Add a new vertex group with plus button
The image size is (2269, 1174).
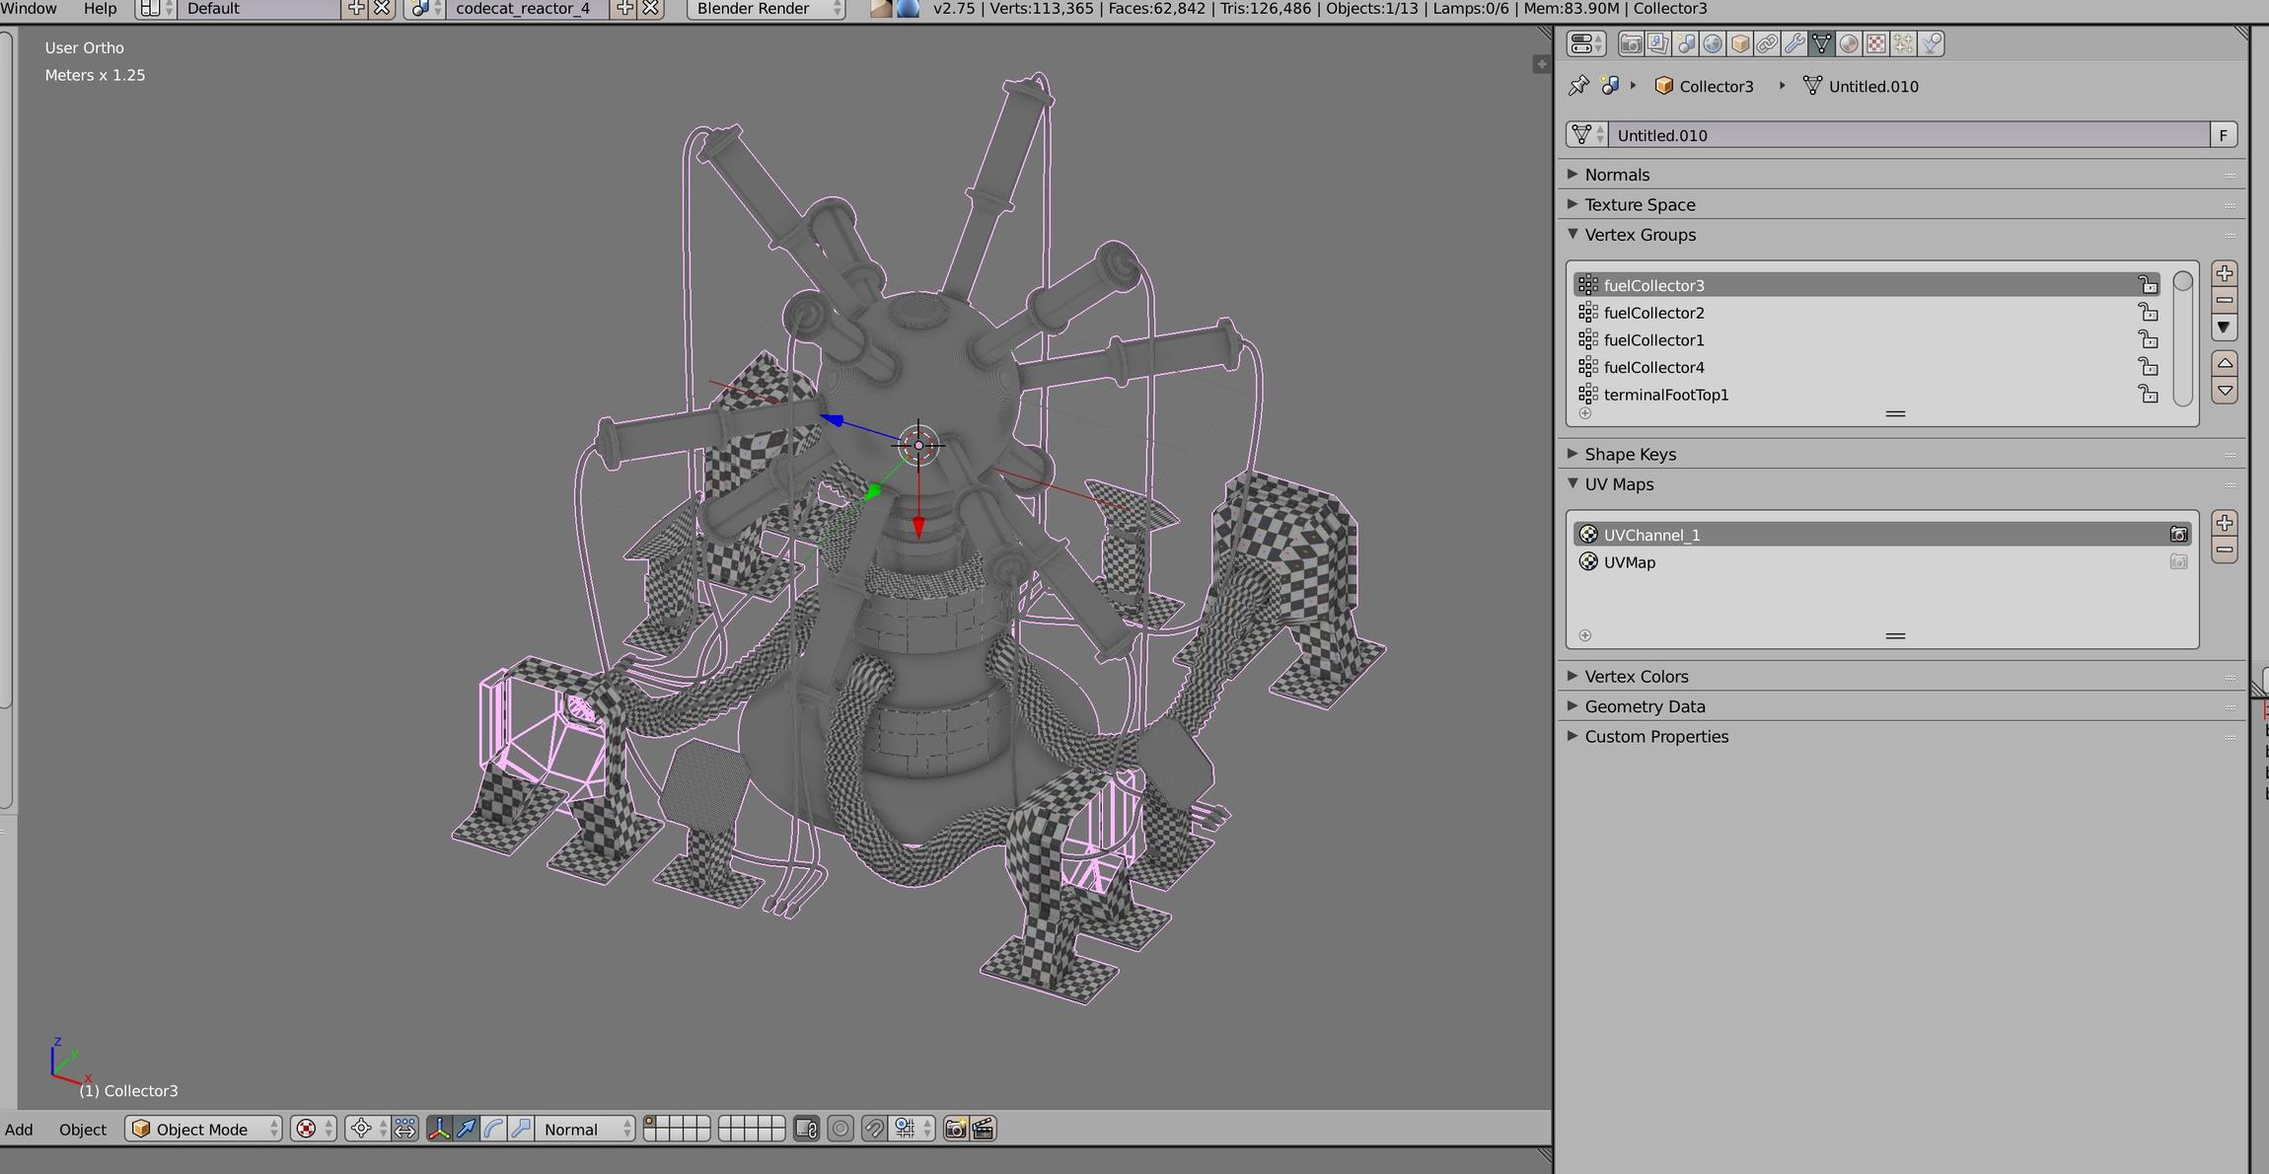2224,273
